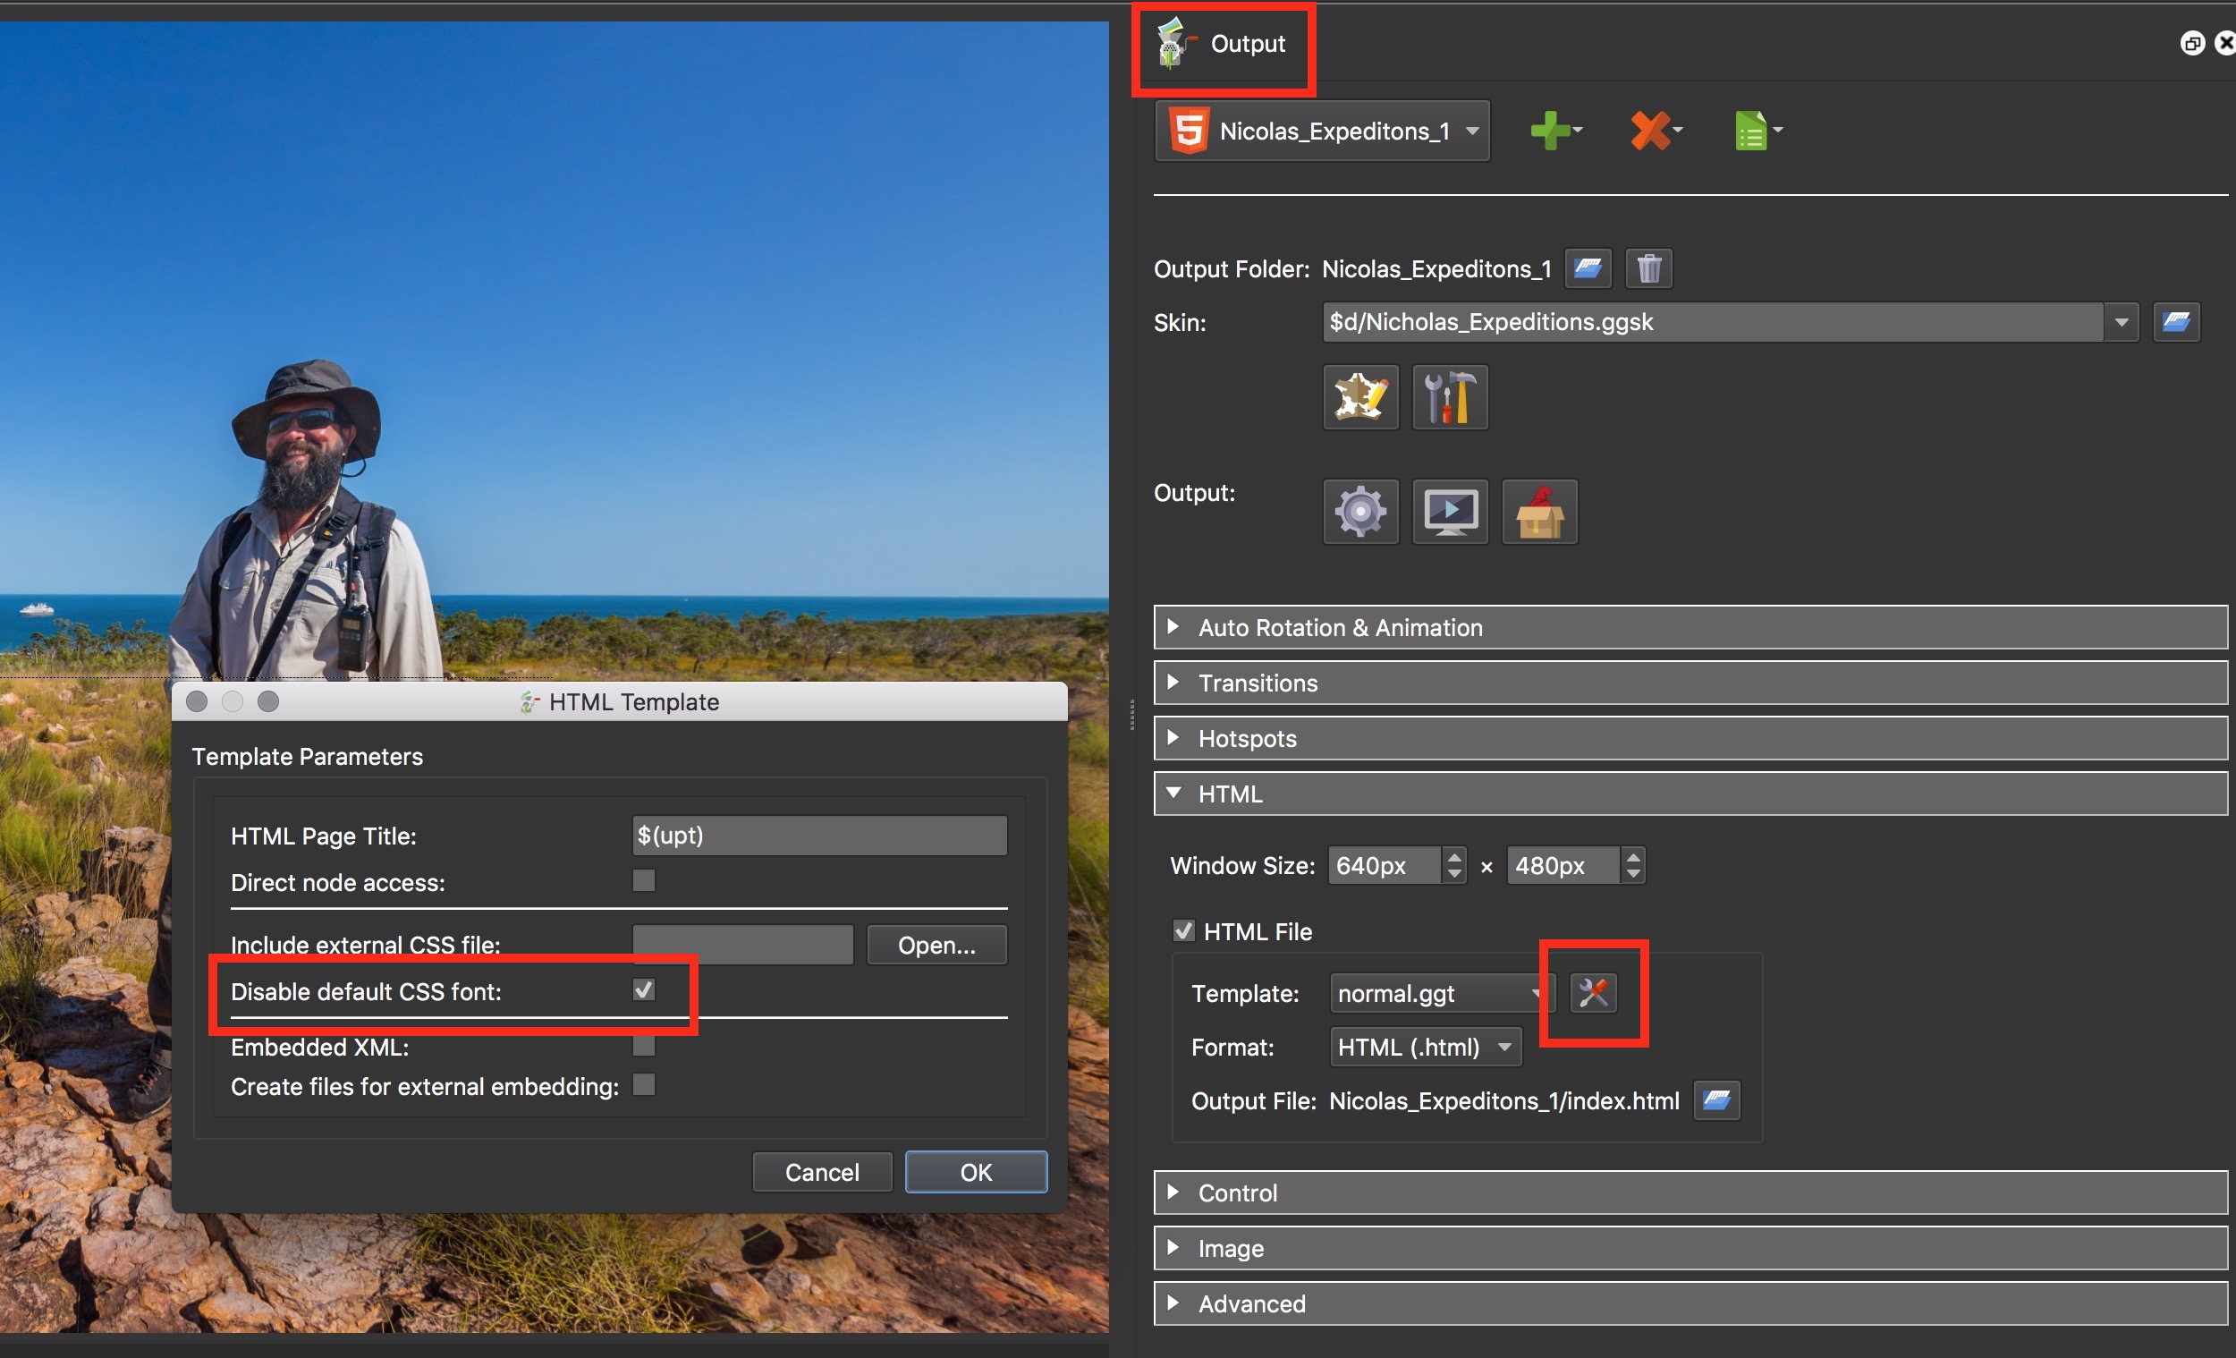Open the Skin path dropdown arrow
2236x1358 pixels.
click(2122, 322)
